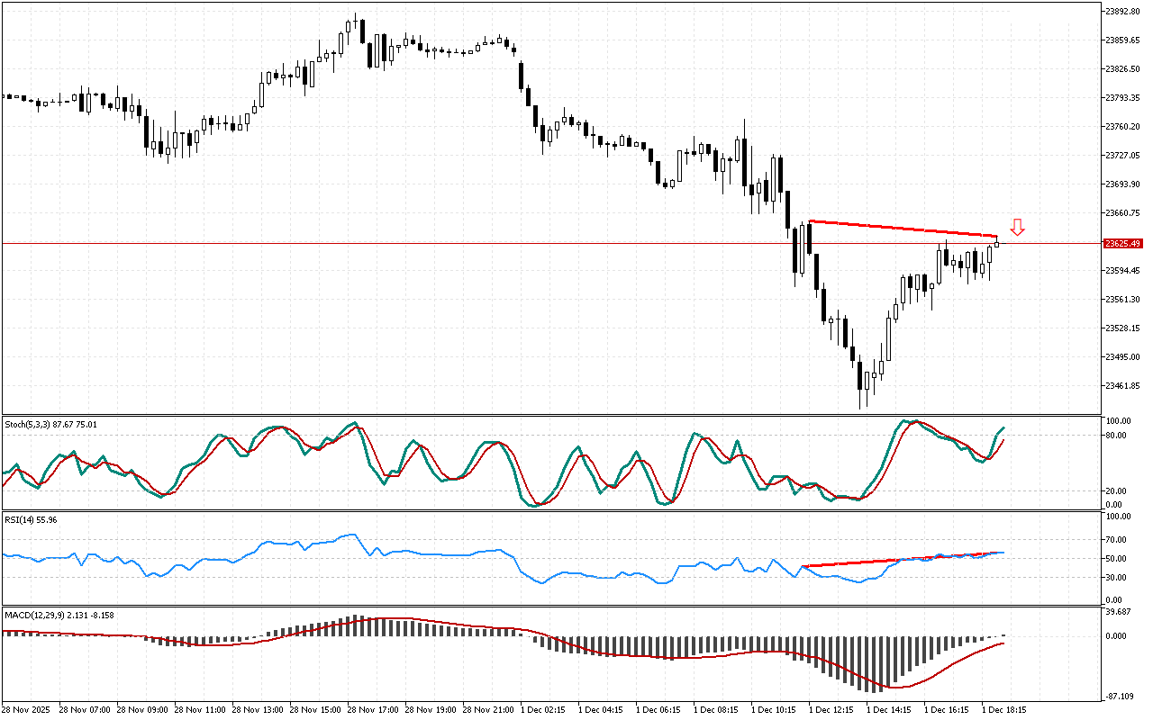This screenshot has width=1153, height=720.
Task: Select the red trendline on RSI panel
Action: (x=901, y=560)
